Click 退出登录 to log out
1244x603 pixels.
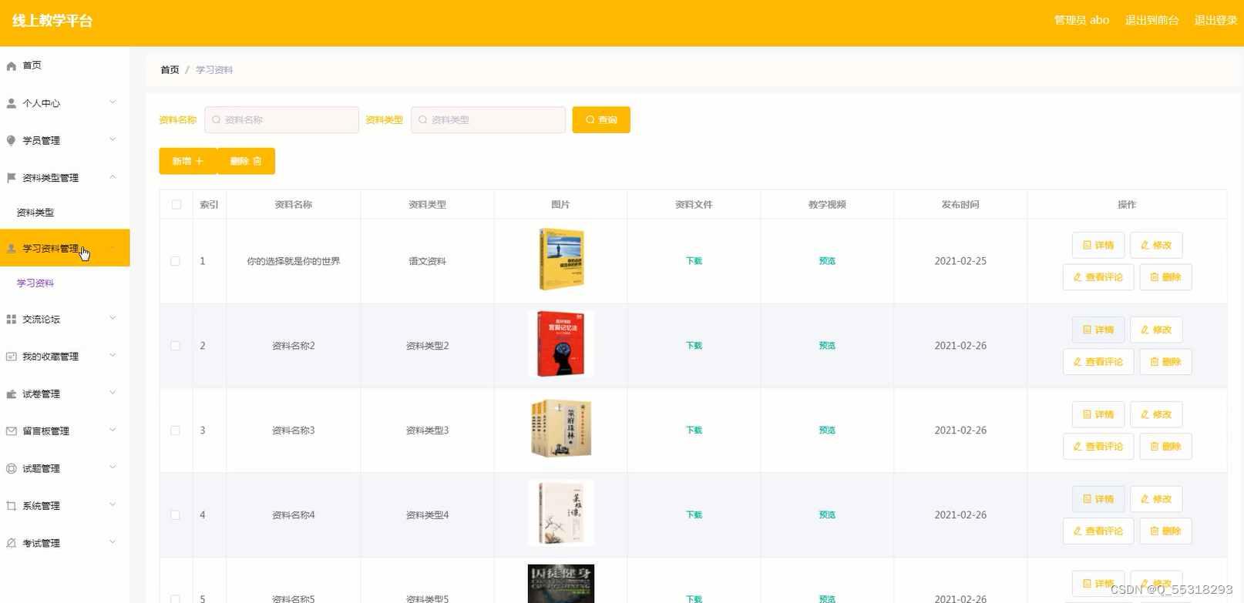pos(1215,21)
